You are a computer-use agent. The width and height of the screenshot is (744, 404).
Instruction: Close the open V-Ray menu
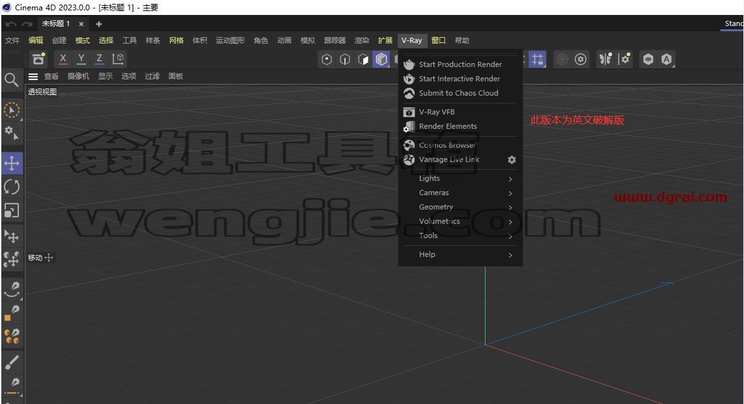pyautogui.click(x=412, y=40)
